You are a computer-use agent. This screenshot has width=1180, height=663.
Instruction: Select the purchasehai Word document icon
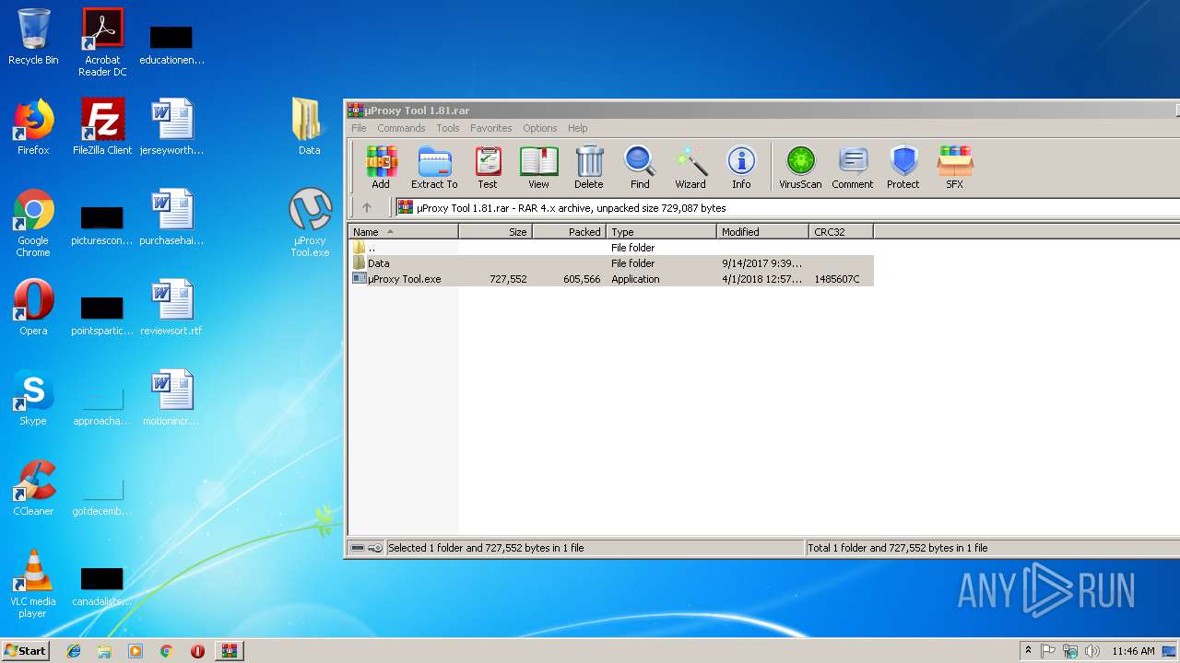point(171,217)
